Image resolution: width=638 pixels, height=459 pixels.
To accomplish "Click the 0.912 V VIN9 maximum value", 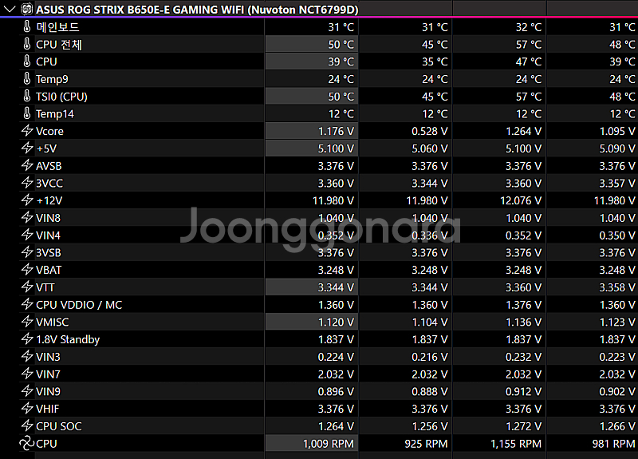I will click(523, 391).
